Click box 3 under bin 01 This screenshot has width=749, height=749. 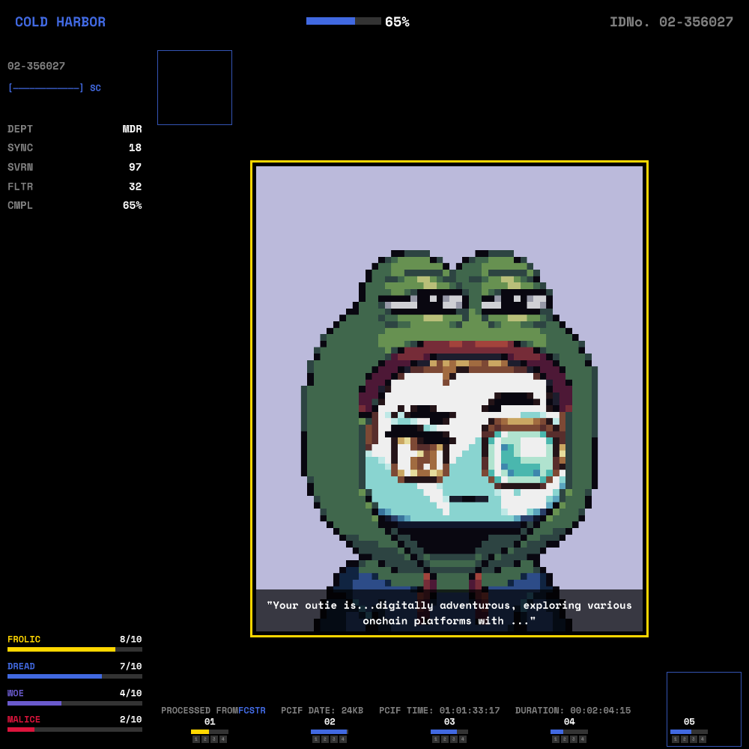point(214,739)
